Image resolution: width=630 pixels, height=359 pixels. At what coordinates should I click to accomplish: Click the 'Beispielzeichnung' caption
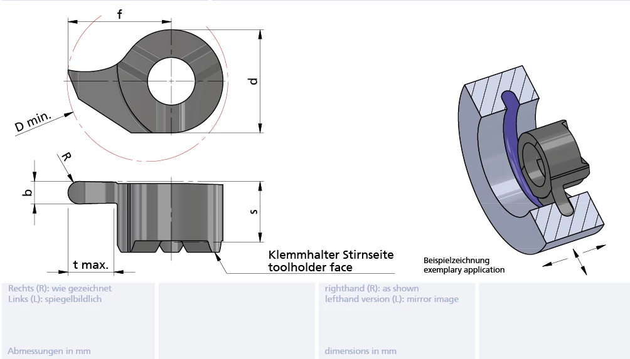[456, 260]
